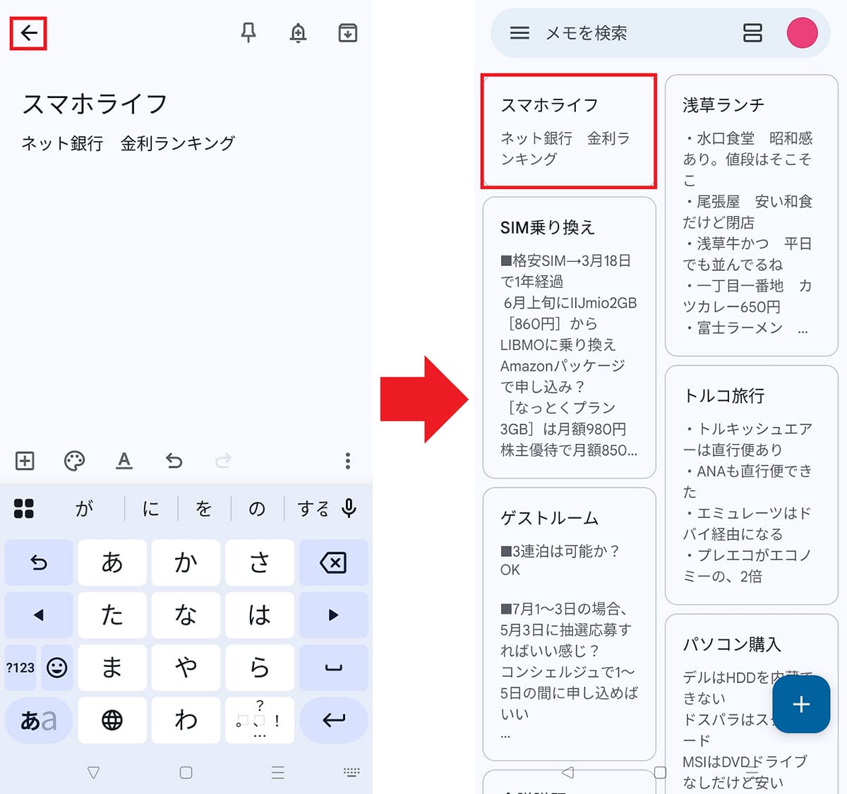Screen dimensions: 847x794
Task: Select the を suggestion on the keyboard
Action: (x=204, y=508)
